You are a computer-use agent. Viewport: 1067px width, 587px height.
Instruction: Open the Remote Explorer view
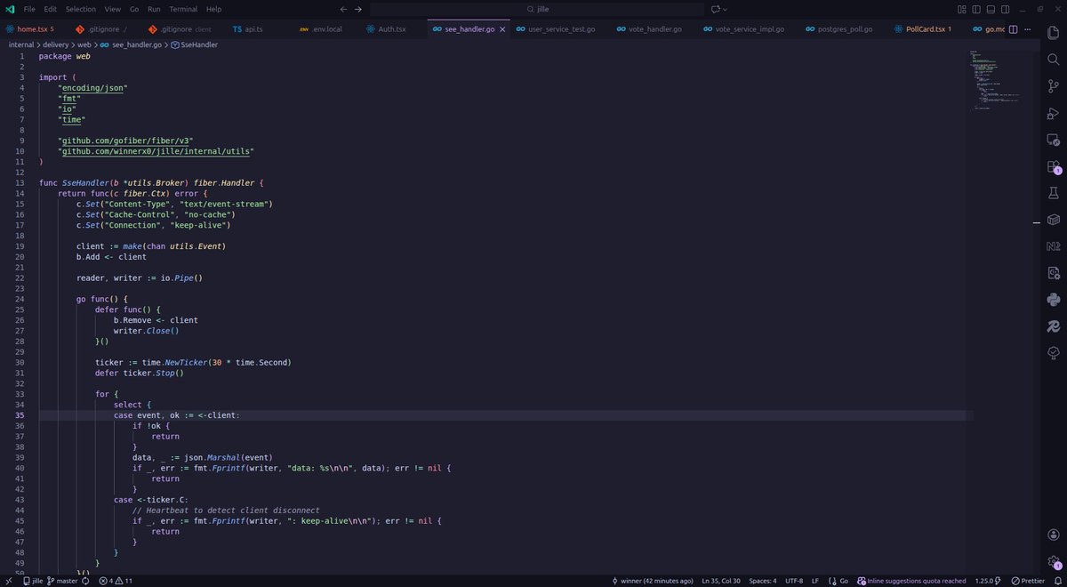click(1053, 140)
